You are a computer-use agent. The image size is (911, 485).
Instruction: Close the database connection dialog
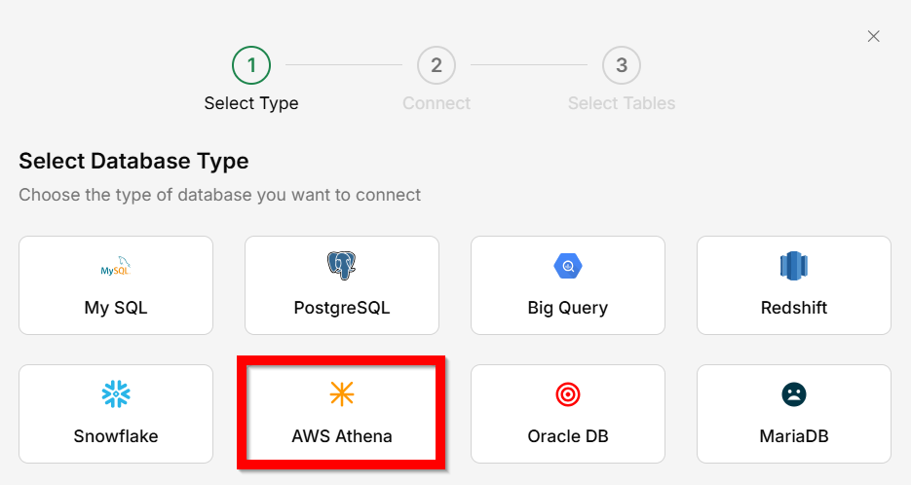[x=874, y=36]
